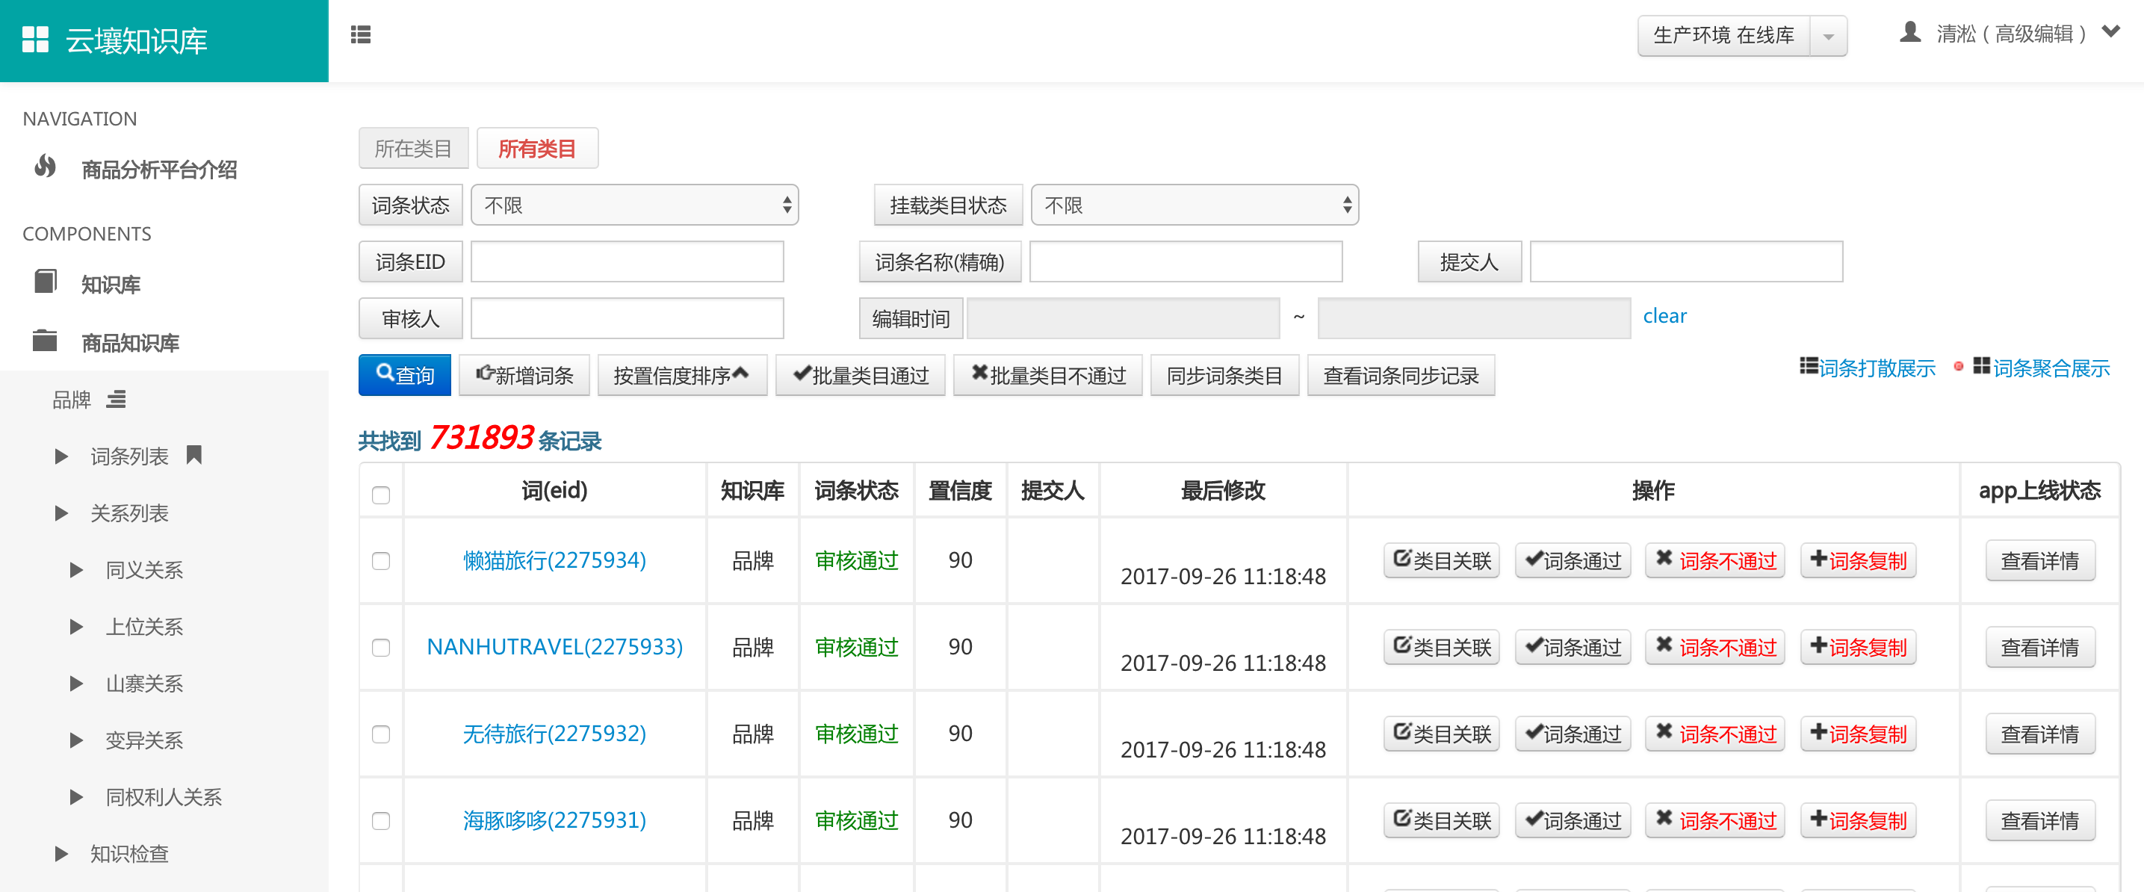Click the 知识库 book icon
This screenshot has width=2144, height=892.
(45, 281)
